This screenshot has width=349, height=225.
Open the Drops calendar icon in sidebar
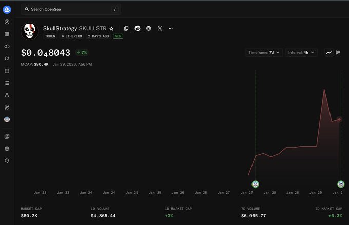pos(7,71)
